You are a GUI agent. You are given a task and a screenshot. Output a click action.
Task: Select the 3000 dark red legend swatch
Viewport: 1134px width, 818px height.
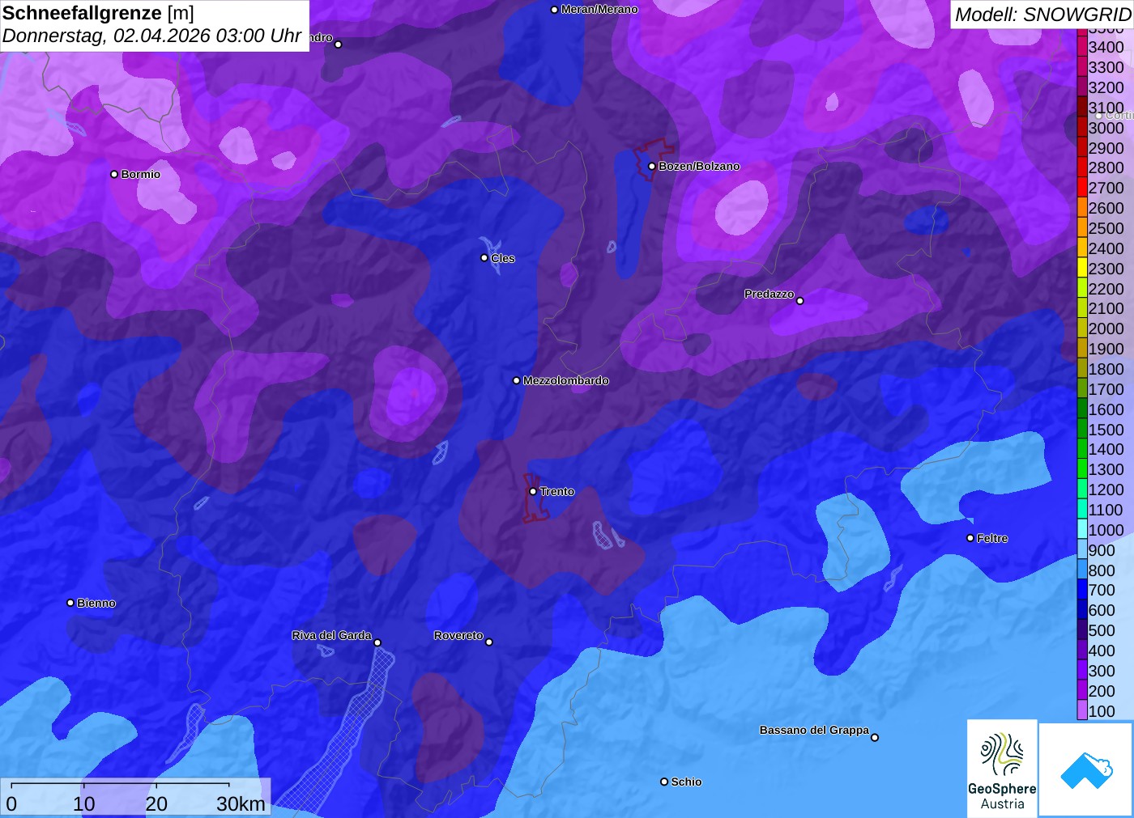[1081, 127]
